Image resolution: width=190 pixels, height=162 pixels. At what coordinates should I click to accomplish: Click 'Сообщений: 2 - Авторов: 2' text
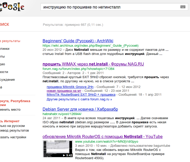pos(64,73)
